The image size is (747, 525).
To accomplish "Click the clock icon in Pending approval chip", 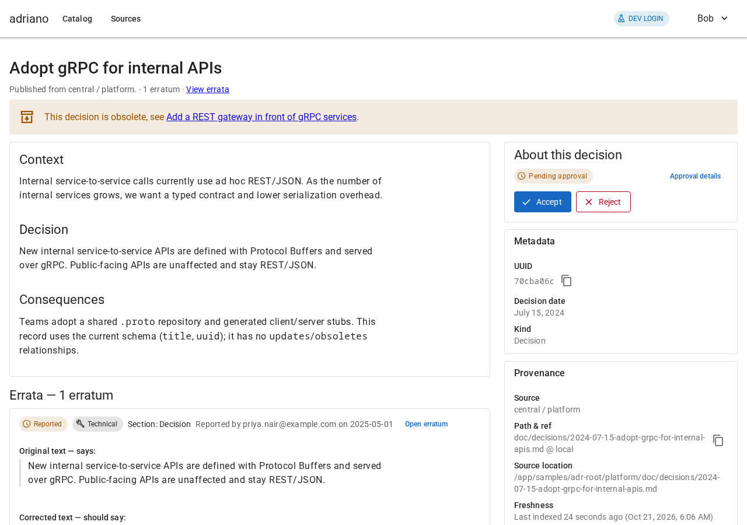I will 522,176.
